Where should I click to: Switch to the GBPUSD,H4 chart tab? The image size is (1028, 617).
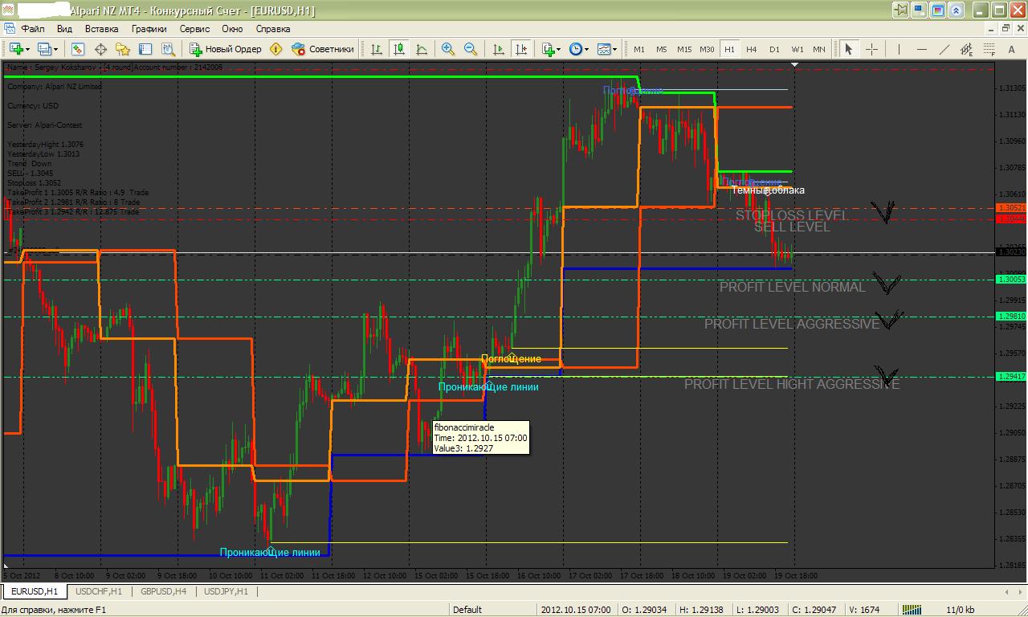tap(164, 591)
